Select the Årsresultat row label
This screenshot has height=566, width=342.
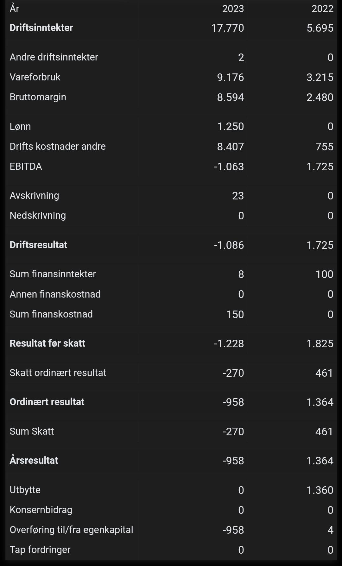click(x=34, y=460)
